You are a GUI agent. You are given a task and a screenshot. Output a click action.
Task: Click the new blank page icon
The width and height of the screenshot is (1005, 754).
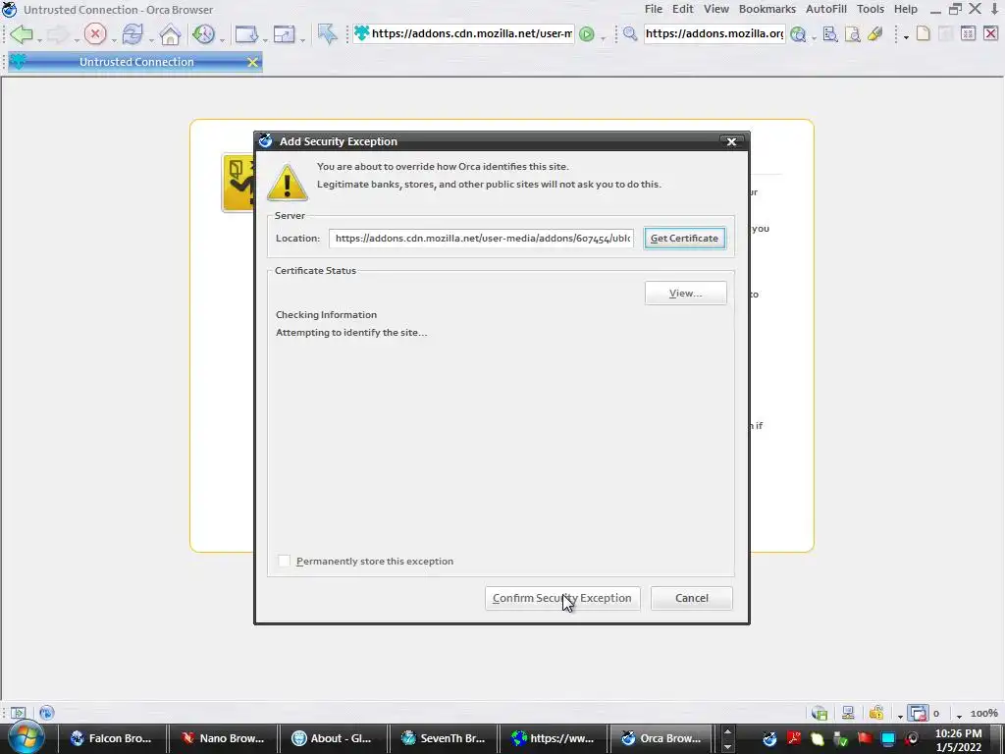[923, 33]
